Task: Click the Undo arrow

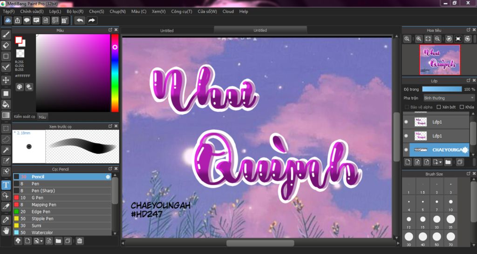Action: [x=80, y=20]
